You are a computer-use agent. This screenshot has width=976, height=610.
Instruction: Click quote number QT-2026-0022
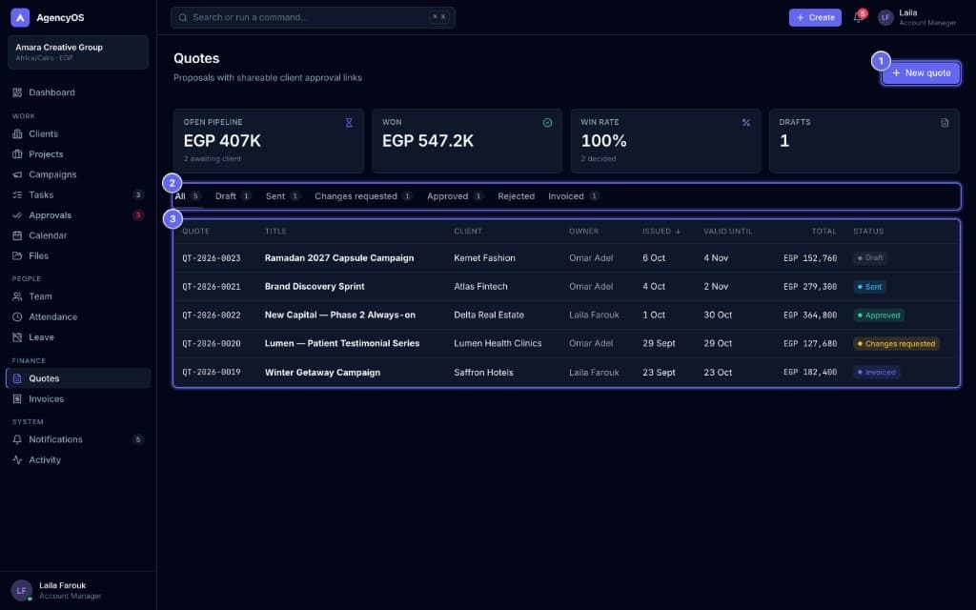(x=212, y=315)
